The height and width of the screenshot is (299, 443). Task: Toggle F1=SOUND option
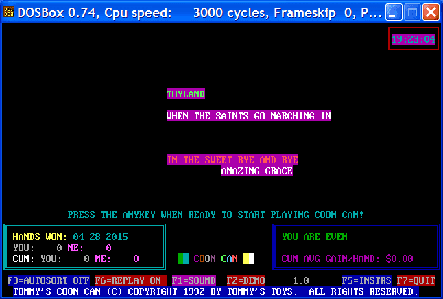click(194, 280)
